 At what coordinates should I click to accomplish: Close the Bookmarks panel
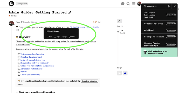175,6
